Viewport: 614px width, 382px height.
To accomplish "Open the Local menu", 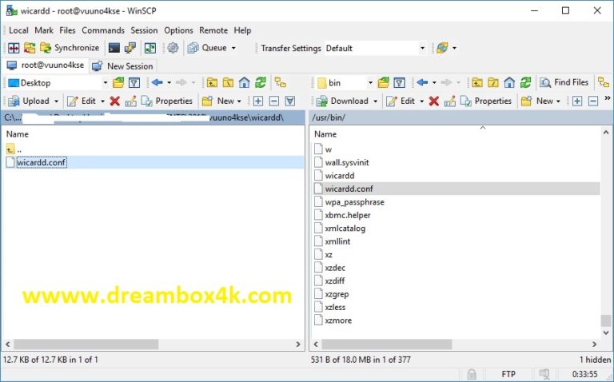I will coord(18,30).
